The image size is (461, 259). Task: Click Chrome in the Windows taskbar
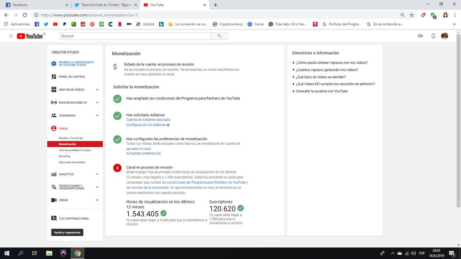77,253
